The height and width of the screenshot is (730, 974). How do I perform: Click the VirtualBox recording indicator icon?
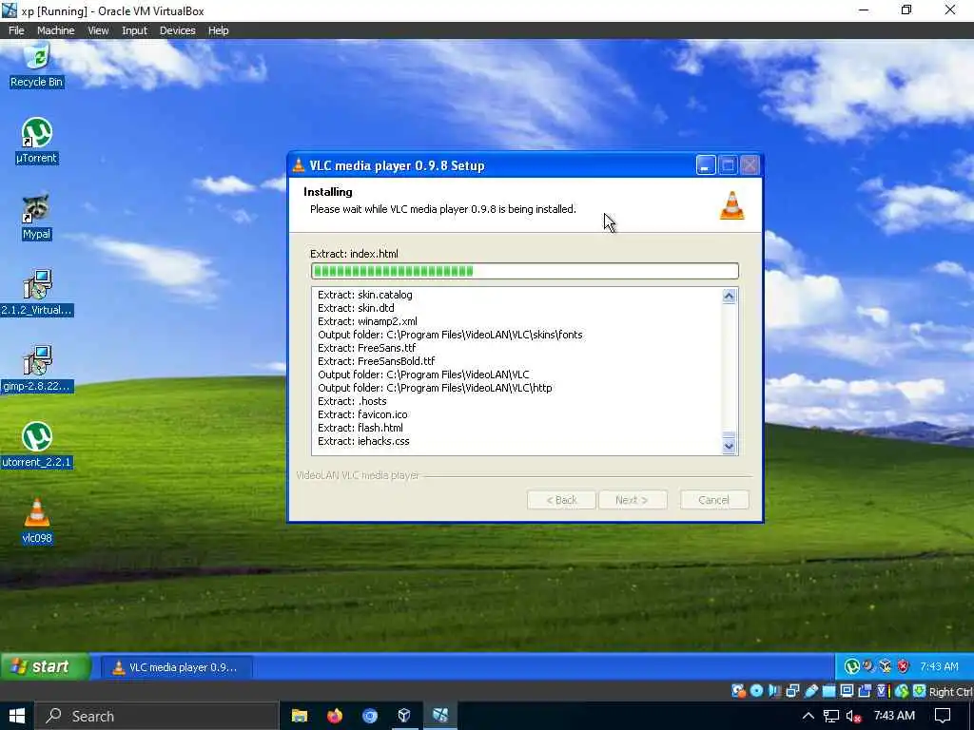[x=864, y=691]
